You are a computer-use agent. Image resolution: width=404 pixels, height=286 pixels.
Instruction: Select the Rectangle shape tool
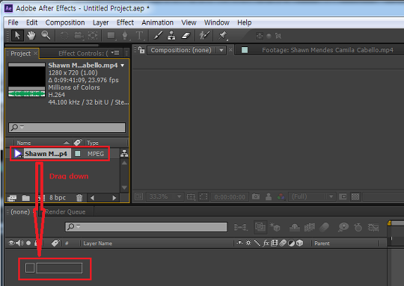111,36
